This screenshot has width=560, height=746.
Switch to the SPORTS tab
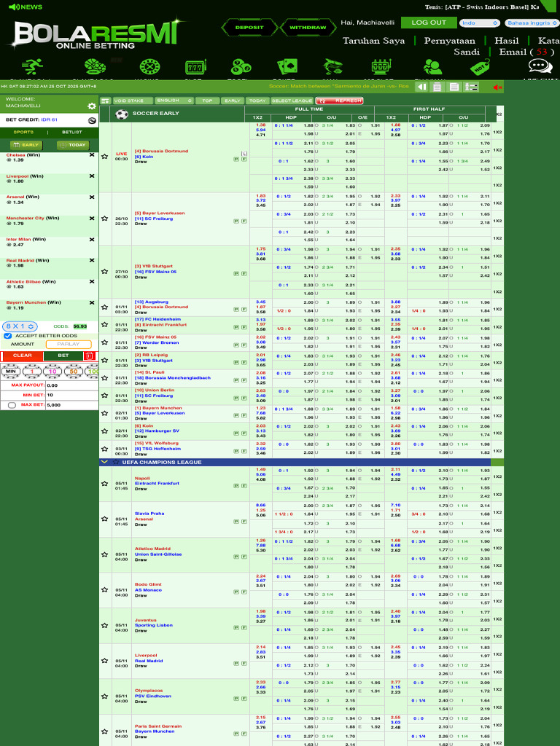tap(23, 133)
